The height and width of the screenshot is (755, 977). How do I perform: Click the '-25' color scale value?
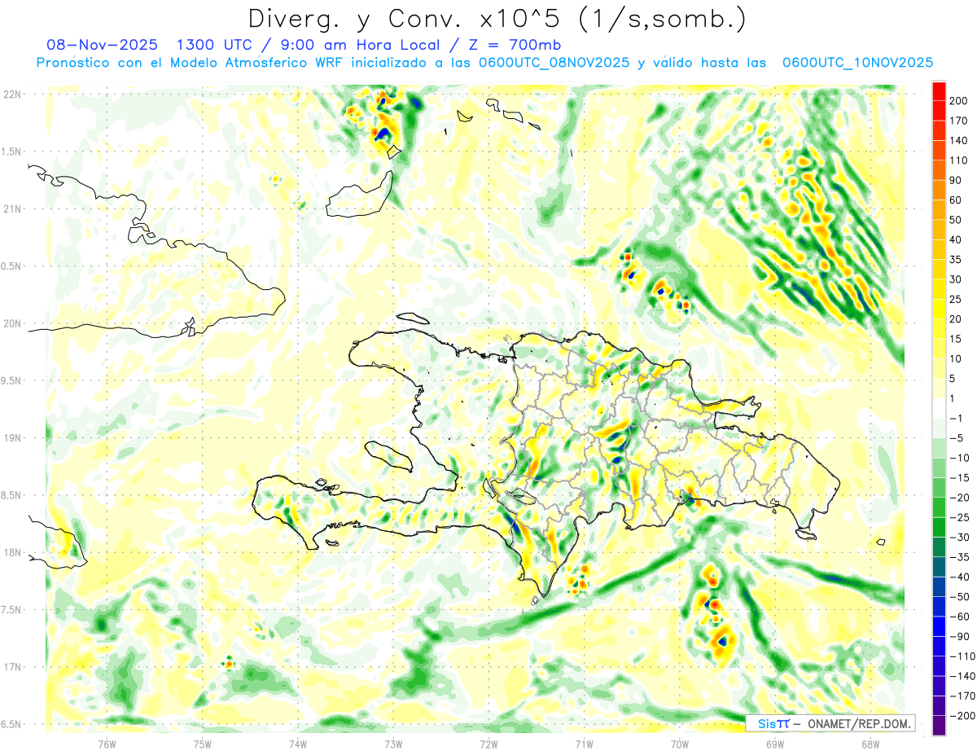958,517
